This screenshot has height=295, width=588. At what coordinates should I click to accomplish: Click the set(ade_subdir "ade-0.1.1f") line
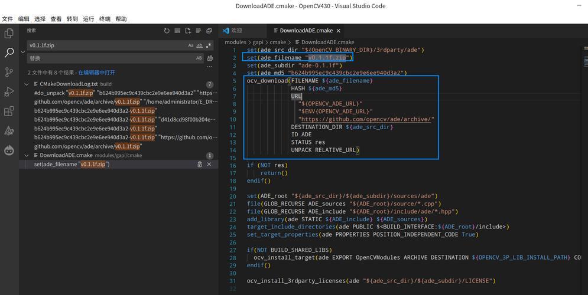[295, 65]
